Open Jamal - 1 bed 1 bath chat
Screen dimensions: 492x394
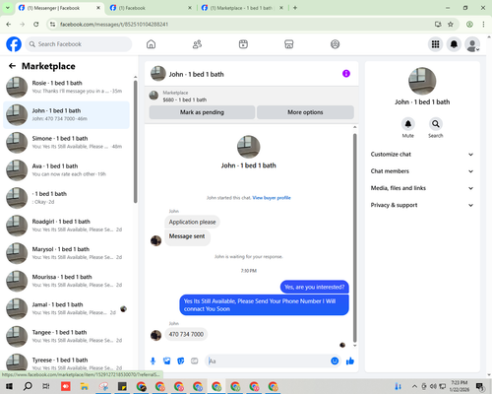67,308
